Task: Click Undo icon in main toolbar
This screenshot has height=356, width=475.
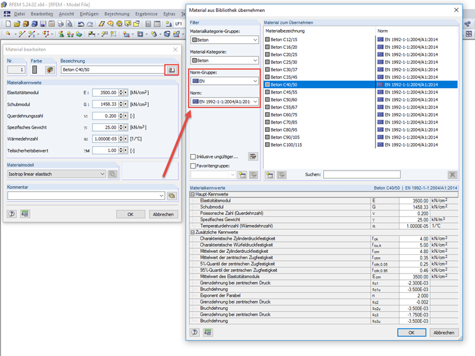Action: click(x=81, y=24)
